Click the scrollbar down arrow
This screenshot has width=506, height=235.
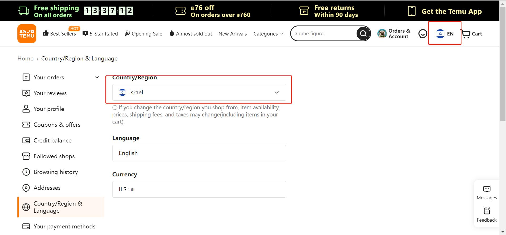tap(503, 232)
